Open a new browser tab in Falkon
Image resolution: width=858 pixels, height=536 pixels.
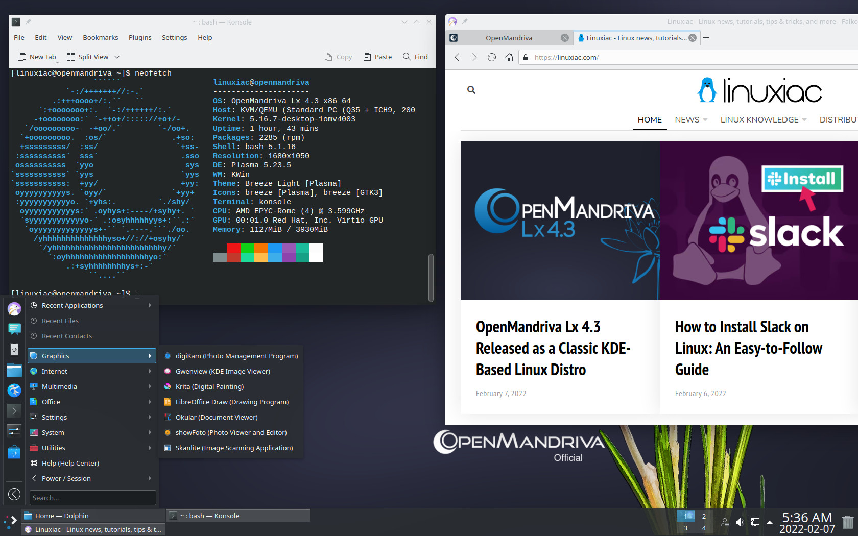(x=706, y=38)
